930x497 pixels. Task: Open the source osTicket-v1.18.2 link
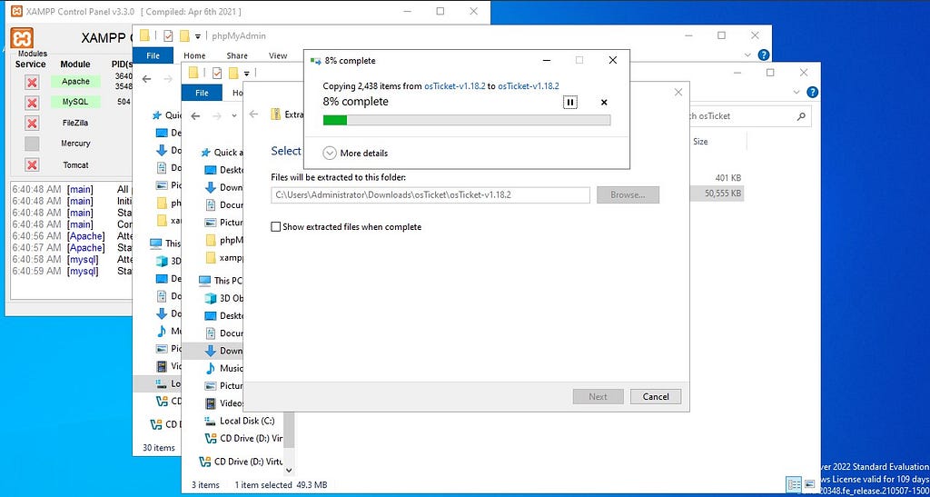click(x=454, y=86)
